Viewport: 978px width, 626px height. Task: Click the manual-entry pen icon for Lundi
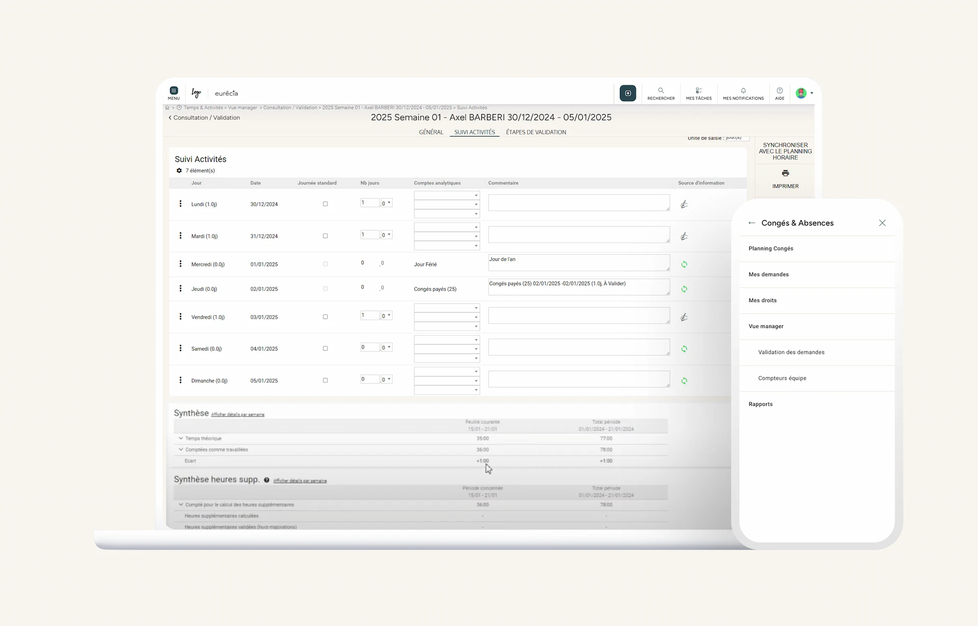tap(684, 204)
